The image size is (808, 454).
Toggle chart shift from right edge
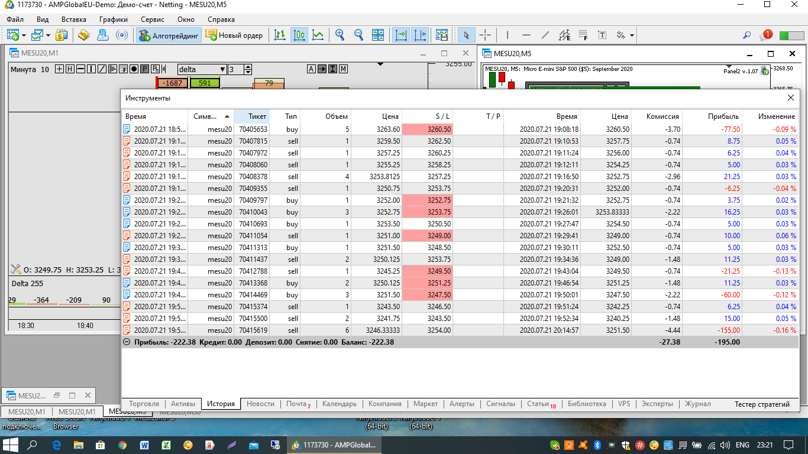[x=420, y=35]
